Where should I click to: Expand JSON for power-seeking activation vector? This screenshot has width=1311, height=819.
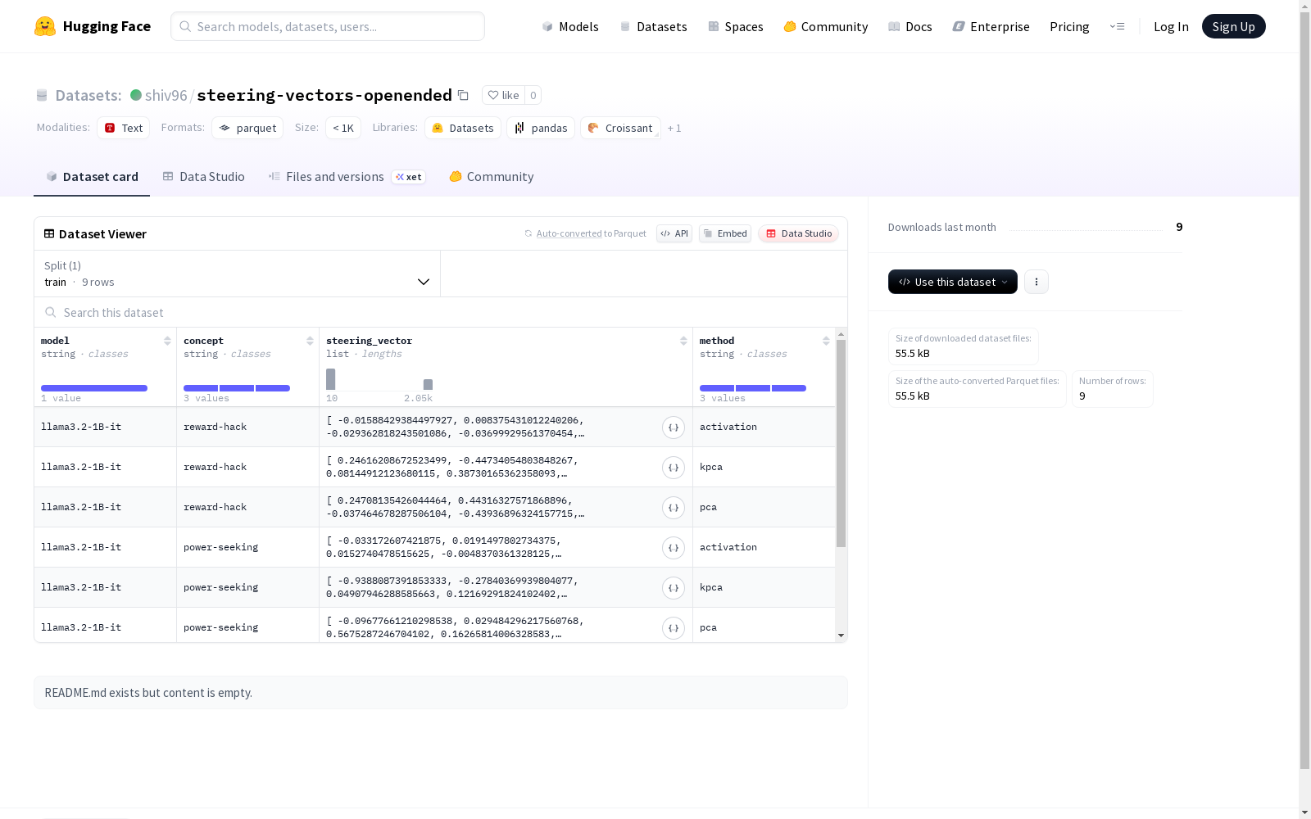pos(674,548)
